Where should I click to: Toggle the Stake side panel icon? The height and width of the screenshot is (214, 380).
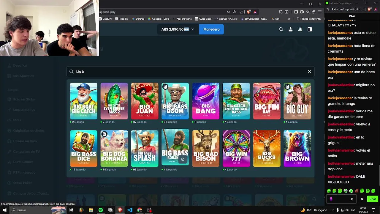310,29
